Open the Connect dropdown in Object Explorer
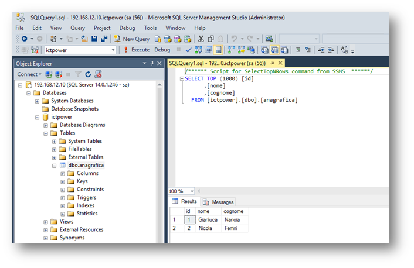This screenshot has height=268, width=414. 29,74
